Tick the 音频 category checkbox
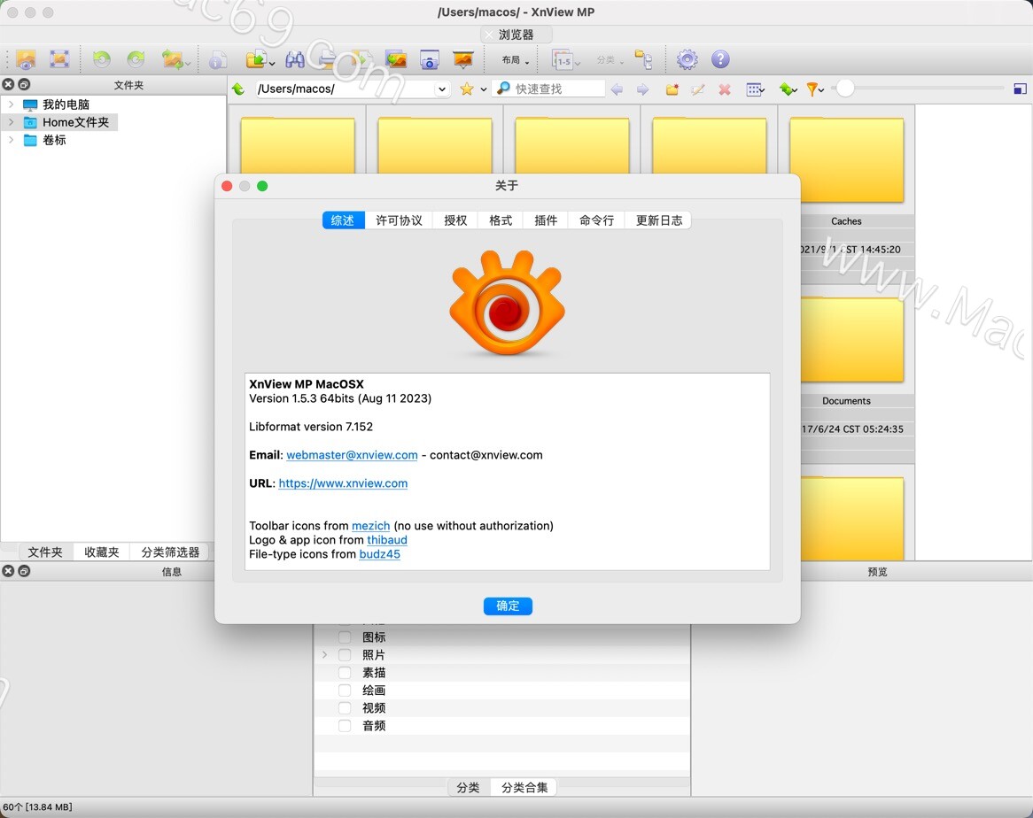 344,725
